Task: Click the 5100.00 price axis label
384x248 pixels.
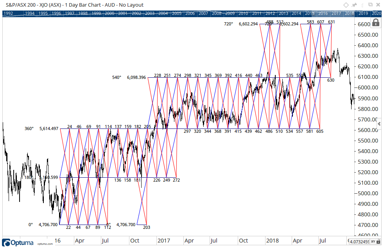Action: coord(368,183)
